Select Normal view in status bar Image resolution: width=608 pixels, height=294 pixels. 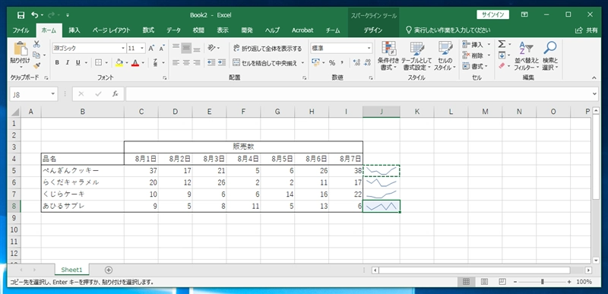(467, 282)
